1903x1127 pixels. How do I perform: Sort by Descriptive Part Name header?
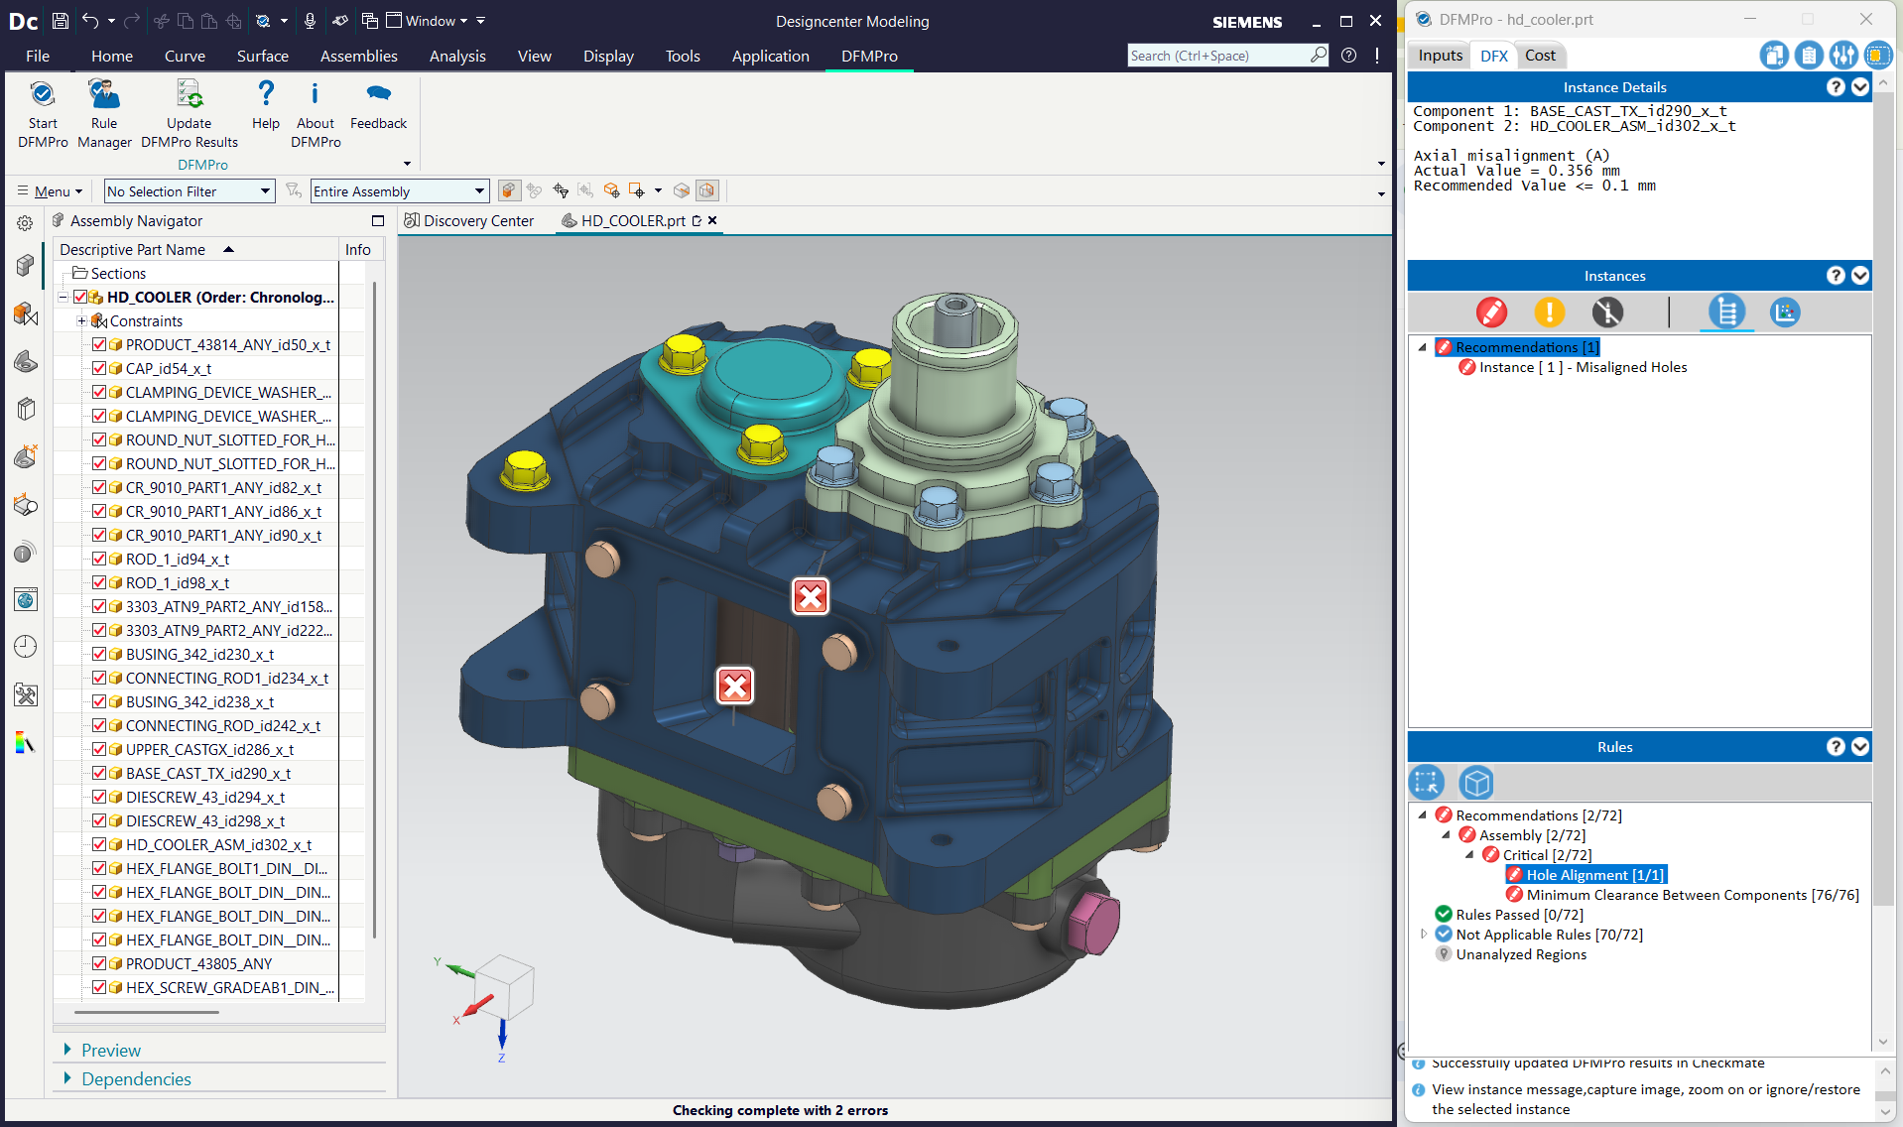(196, 250)
